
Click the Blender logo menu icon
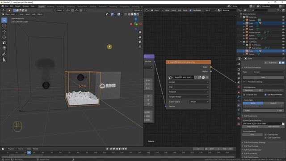click(x=3, y=6)
